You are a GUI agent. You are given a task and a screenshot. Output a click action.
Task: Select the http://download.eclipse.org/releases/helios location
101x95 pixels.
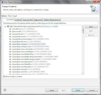pyautogui.click(x=26, y=26)
